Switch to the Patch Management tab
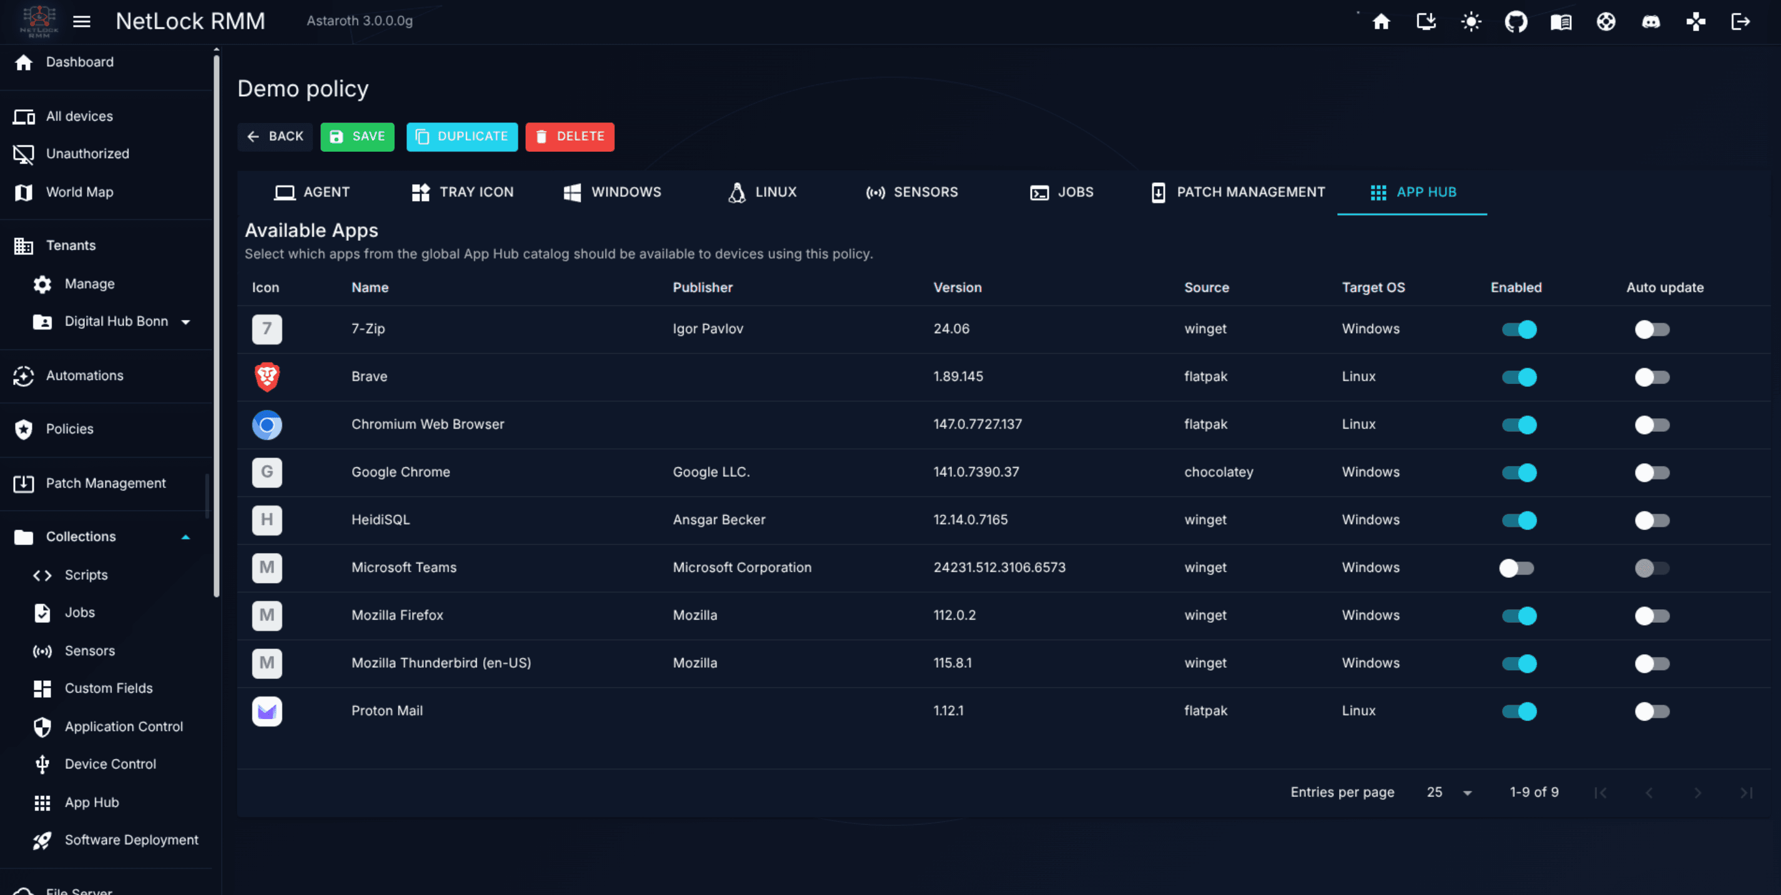The width and height of the screenshot is (1781, 895). click(x=1237, y=192)
